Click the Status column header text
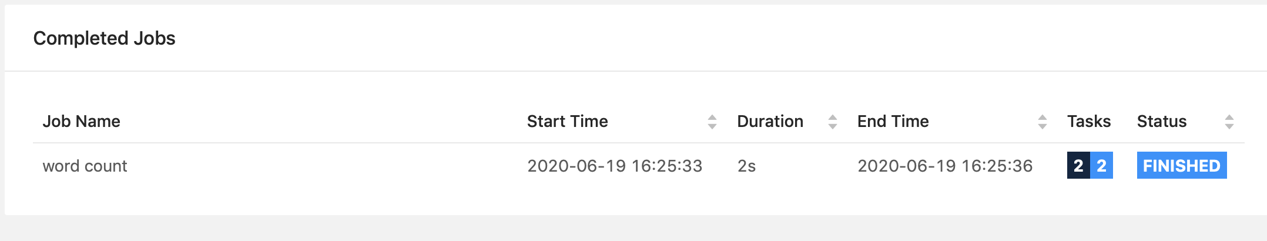Viewport: 1267px width, 241px height. 1162,122
